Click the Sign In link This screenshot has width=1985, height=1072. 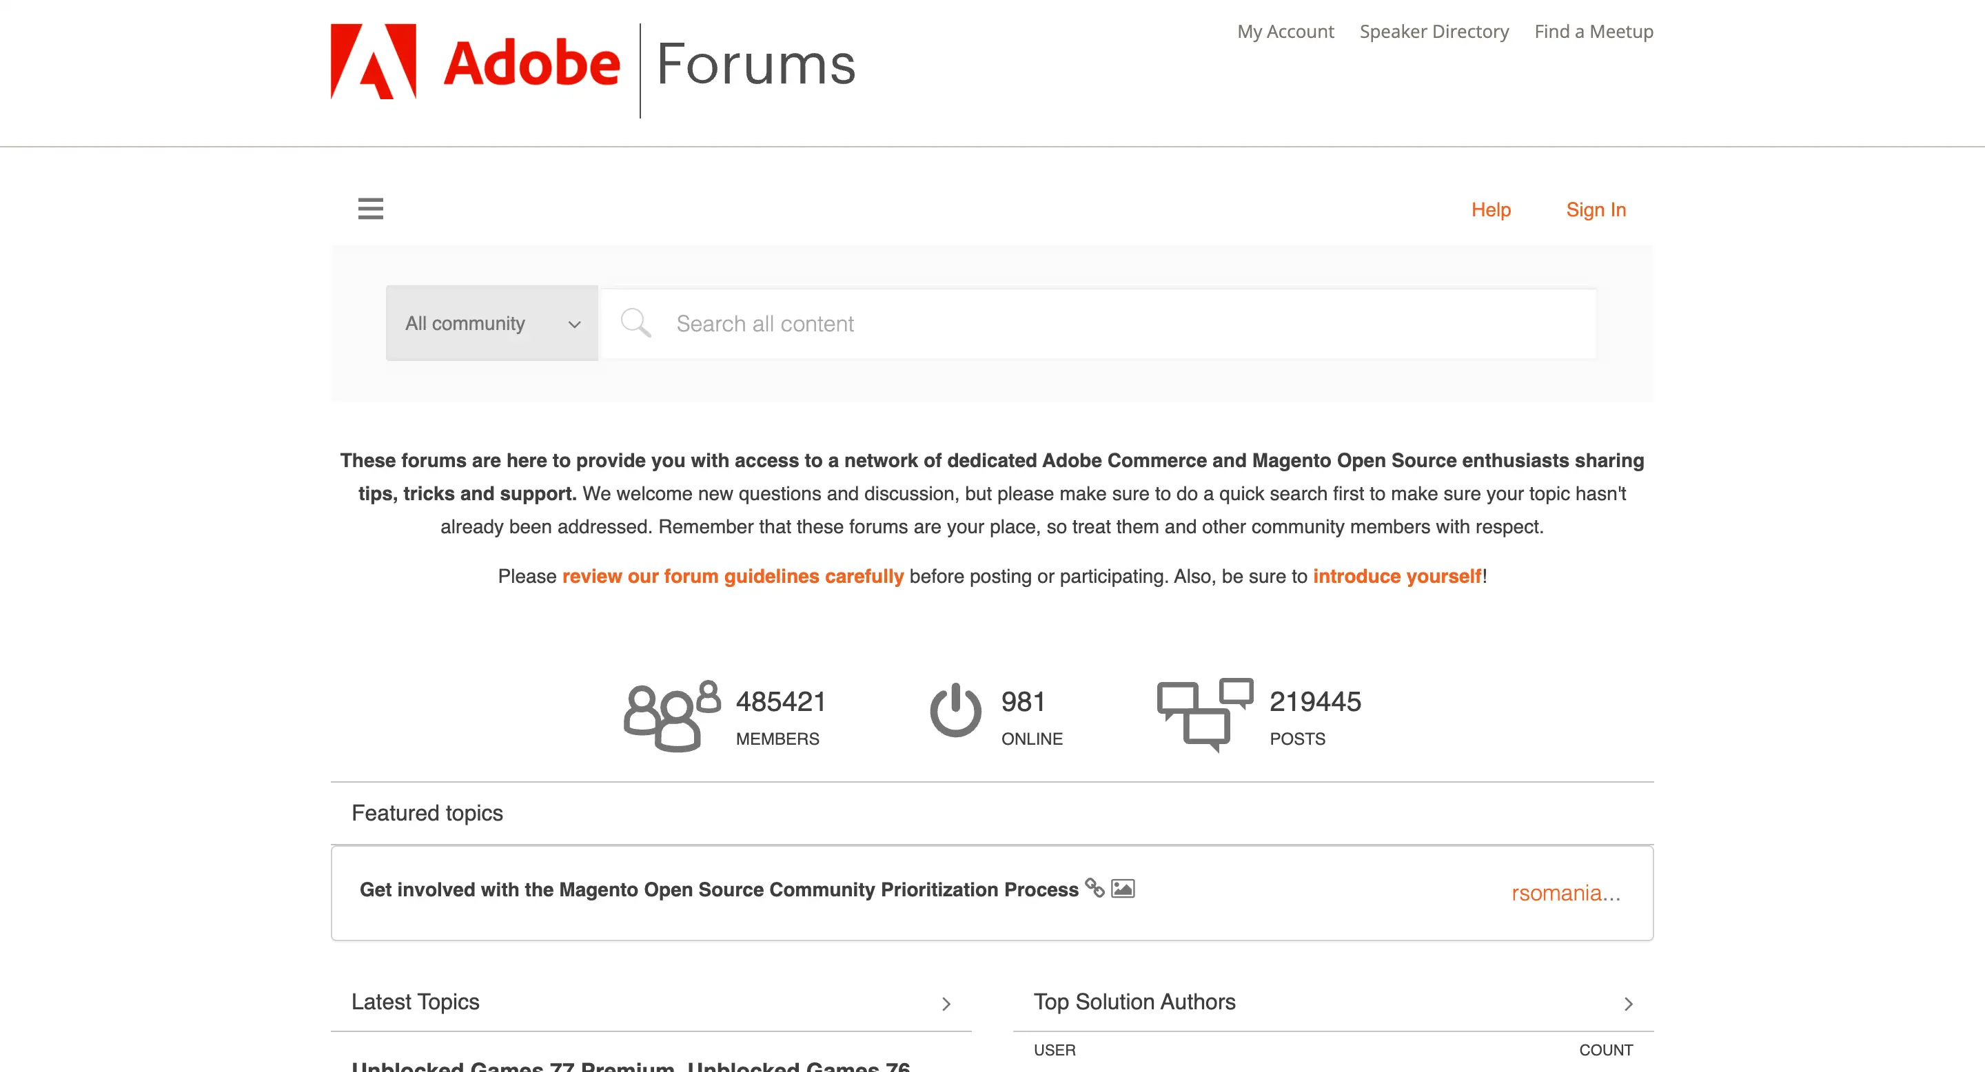pos(1595,209)
